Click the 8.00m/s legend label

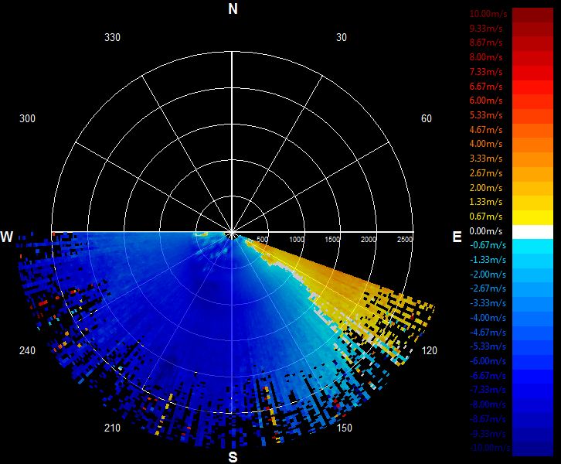click(486, 57)
